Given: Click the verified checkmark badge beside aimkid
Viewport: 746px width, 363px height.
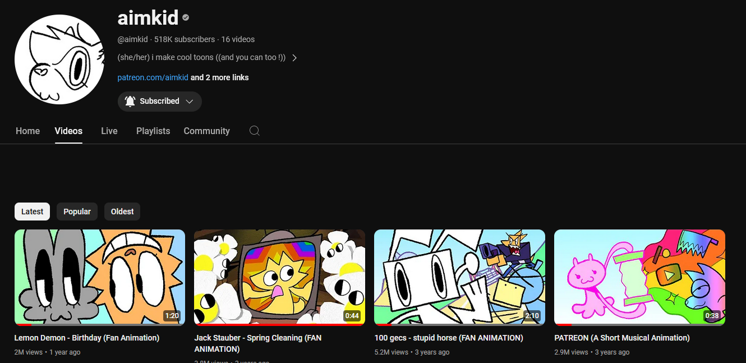Looking at the screenshot, I should click(186, 18).
